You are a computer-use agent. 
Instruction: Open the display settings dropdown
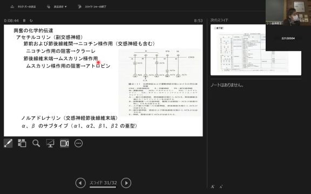57,6
